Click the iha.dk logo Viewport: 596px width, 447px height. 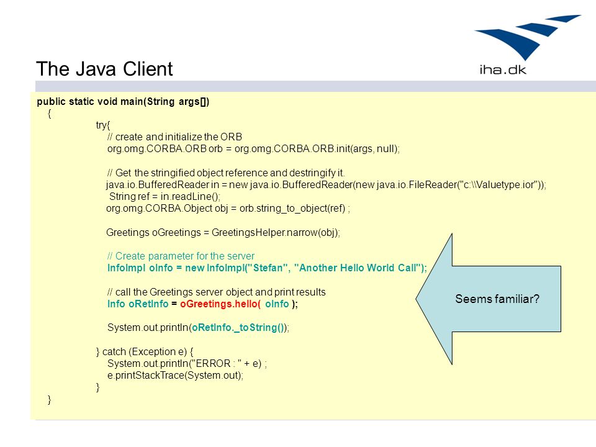(528, 45)
